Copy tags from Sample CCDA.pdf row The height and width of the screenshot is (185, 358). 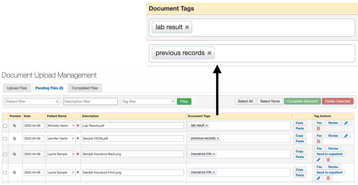pos(300,136)
